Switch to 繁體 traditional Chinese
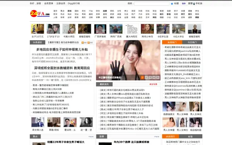 [190, 3]
